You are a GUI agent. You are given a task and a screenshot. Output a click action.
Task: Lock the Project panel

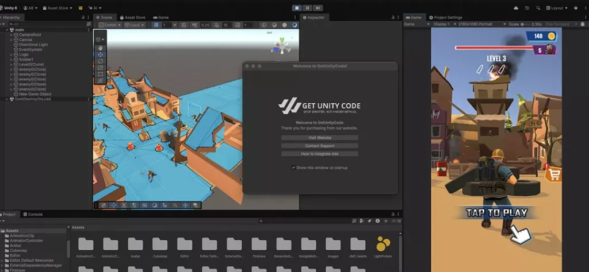393,214
